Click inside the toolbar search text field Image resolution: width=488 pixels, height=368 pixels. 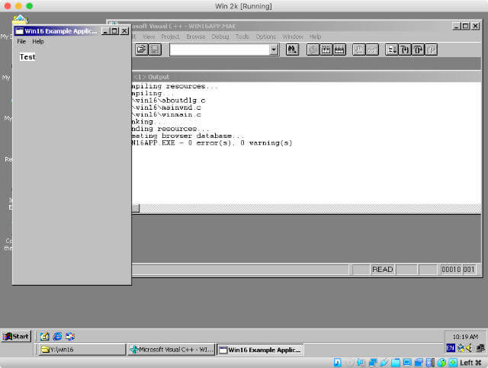[220, 50]
